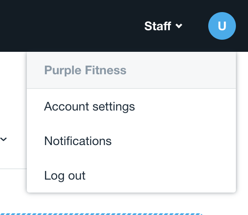This screenshot has width=248, height=215.
Task: Click the letter U inside avatar circle
Action: click(222, 26)
